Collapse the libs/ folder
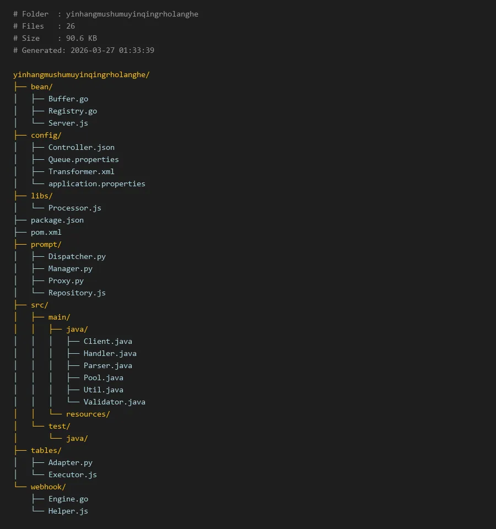The image size is (496, 529). [x=41, y=196]
